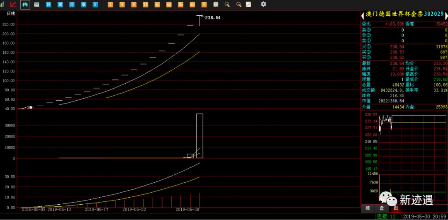
Task: Click the stock code 302029
Action: pyautogui.click(x=434, y=14)
